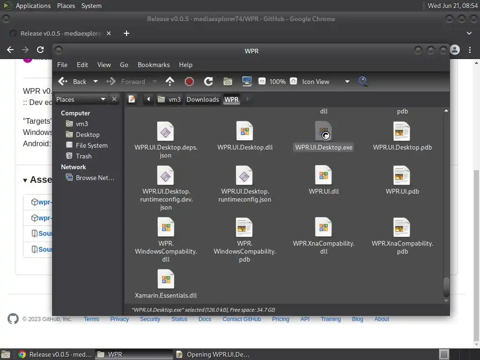480x360 pixels.
Task: Reload the WPR folder view
Action: click(209, 82)
